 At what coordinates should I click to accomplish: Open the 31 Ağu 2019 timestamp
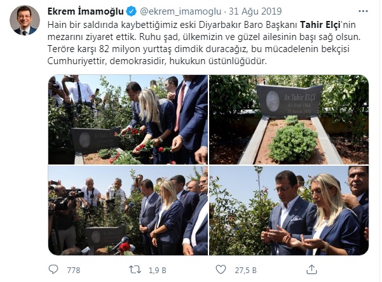(255, 11)
